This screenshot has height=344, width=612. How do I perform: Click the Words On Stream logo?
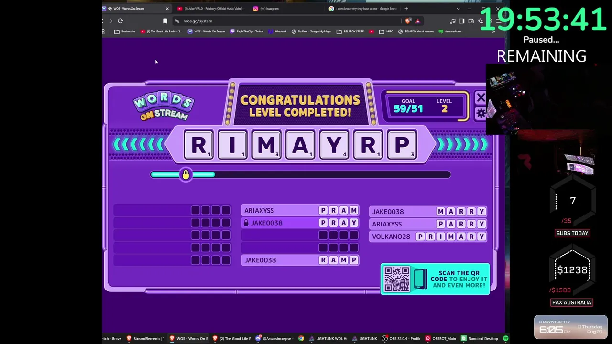(164, 106)
